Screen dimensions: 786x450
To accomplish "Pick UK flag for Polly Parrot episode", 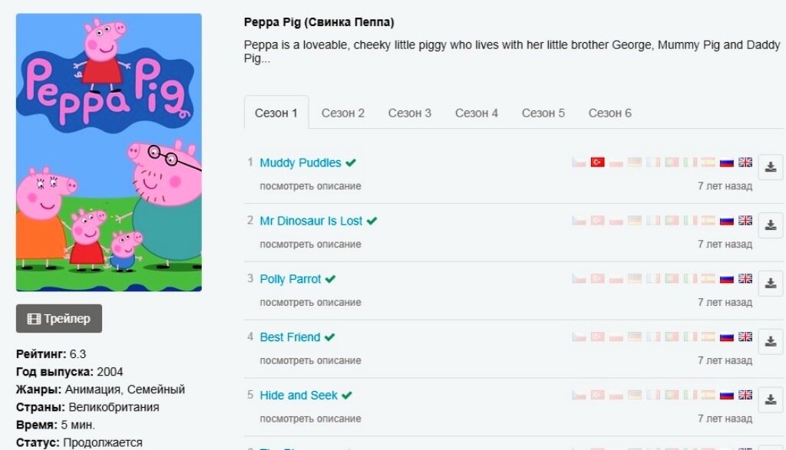I will coord(745,278).
